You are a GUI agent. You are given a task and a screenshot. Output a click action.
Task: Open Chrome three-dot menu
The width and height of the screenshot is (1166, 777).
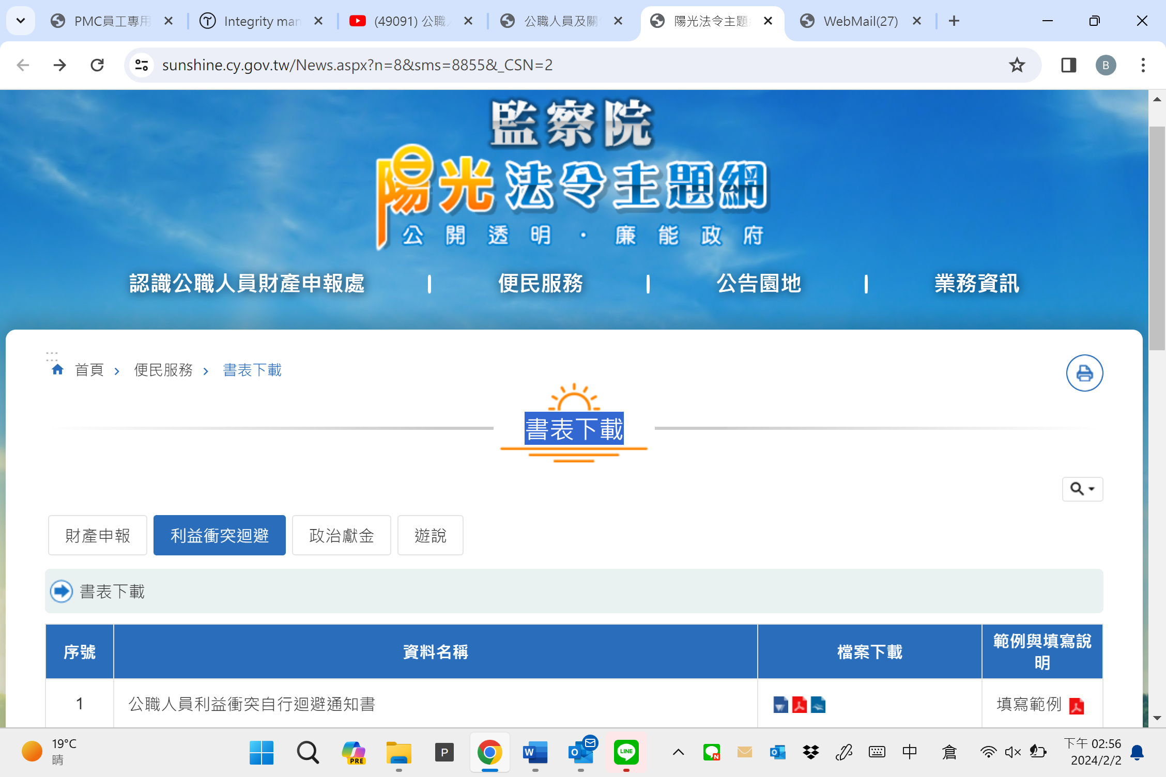[x=1143, y=65]
